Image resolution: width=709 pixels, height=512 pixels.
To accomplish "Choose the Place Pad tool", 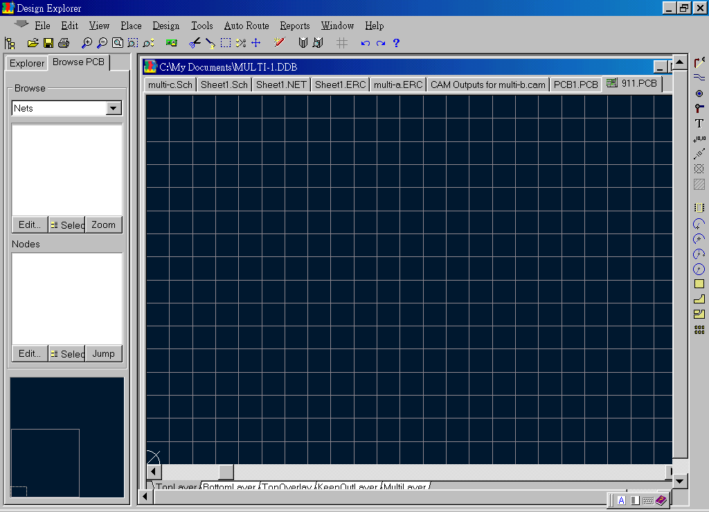I will tap(699, 94).
